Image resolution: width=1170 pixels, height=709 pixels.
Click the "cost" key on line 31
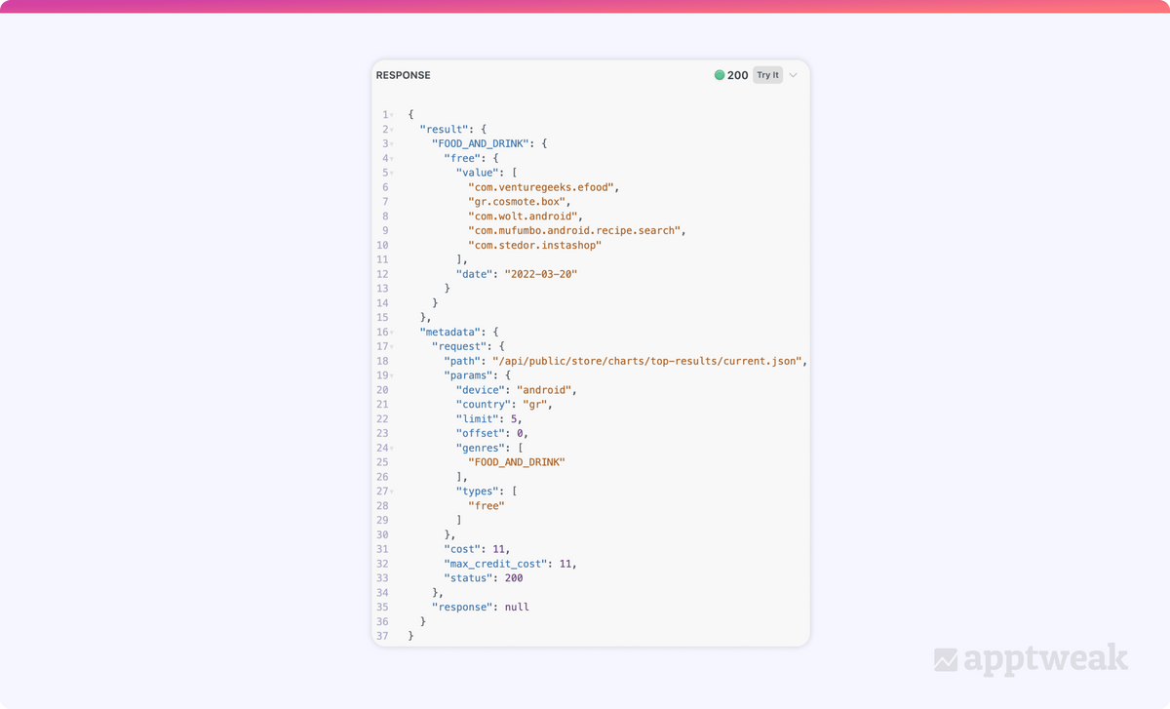[x=464, y=549]
